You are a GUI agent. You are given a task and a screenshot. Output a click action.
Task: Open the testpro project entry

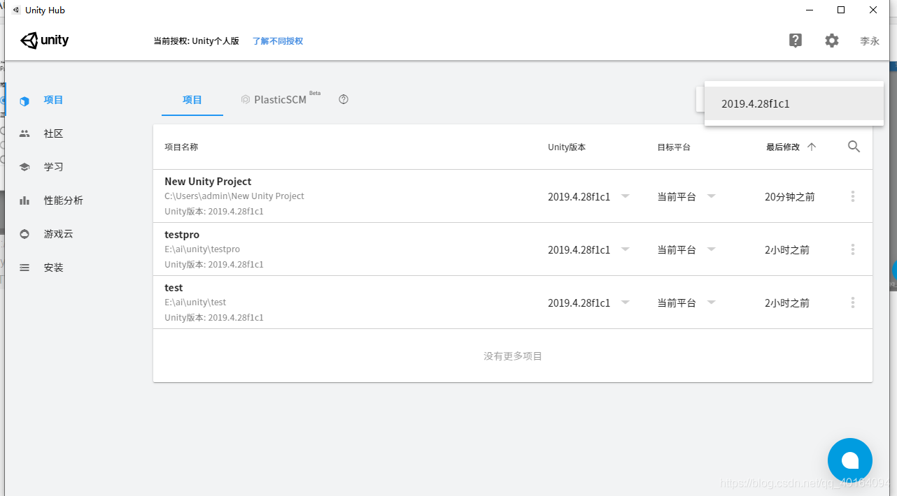[513, 249]
